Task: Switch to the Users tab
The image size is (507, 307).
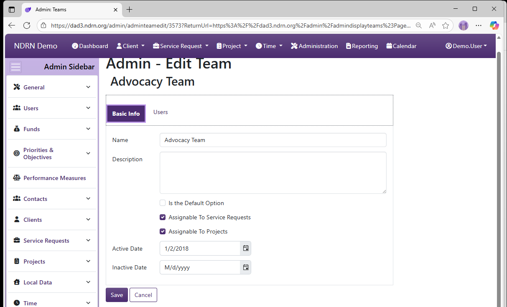Action: [161, 112]
